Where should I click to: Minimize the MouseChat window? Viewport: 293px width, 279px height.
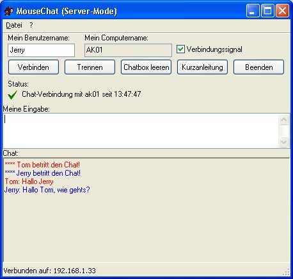pyautogui.click(x=253, y=11)
